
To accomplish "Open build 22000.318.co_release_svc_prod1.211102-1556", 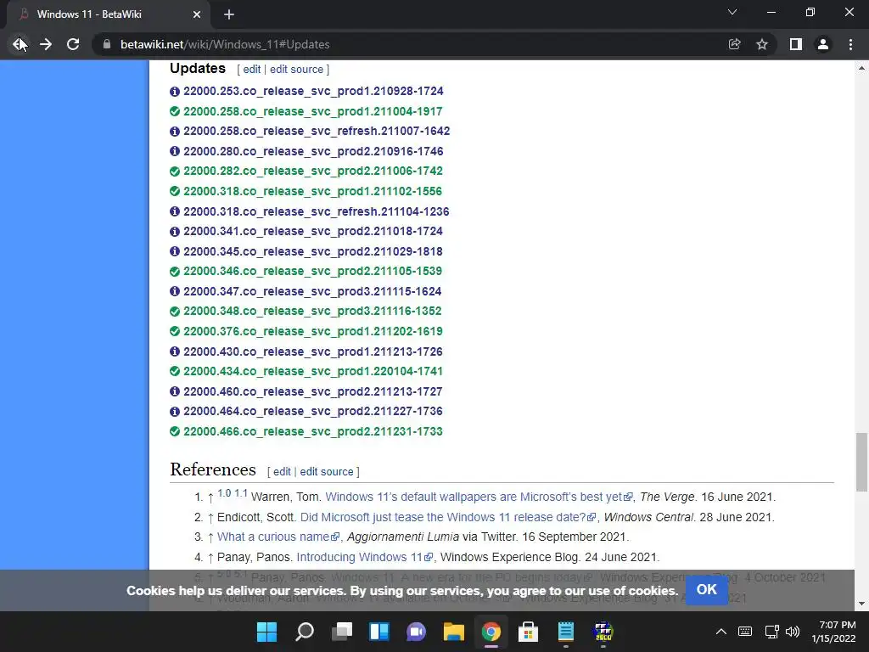I will [x=312, y=191].
